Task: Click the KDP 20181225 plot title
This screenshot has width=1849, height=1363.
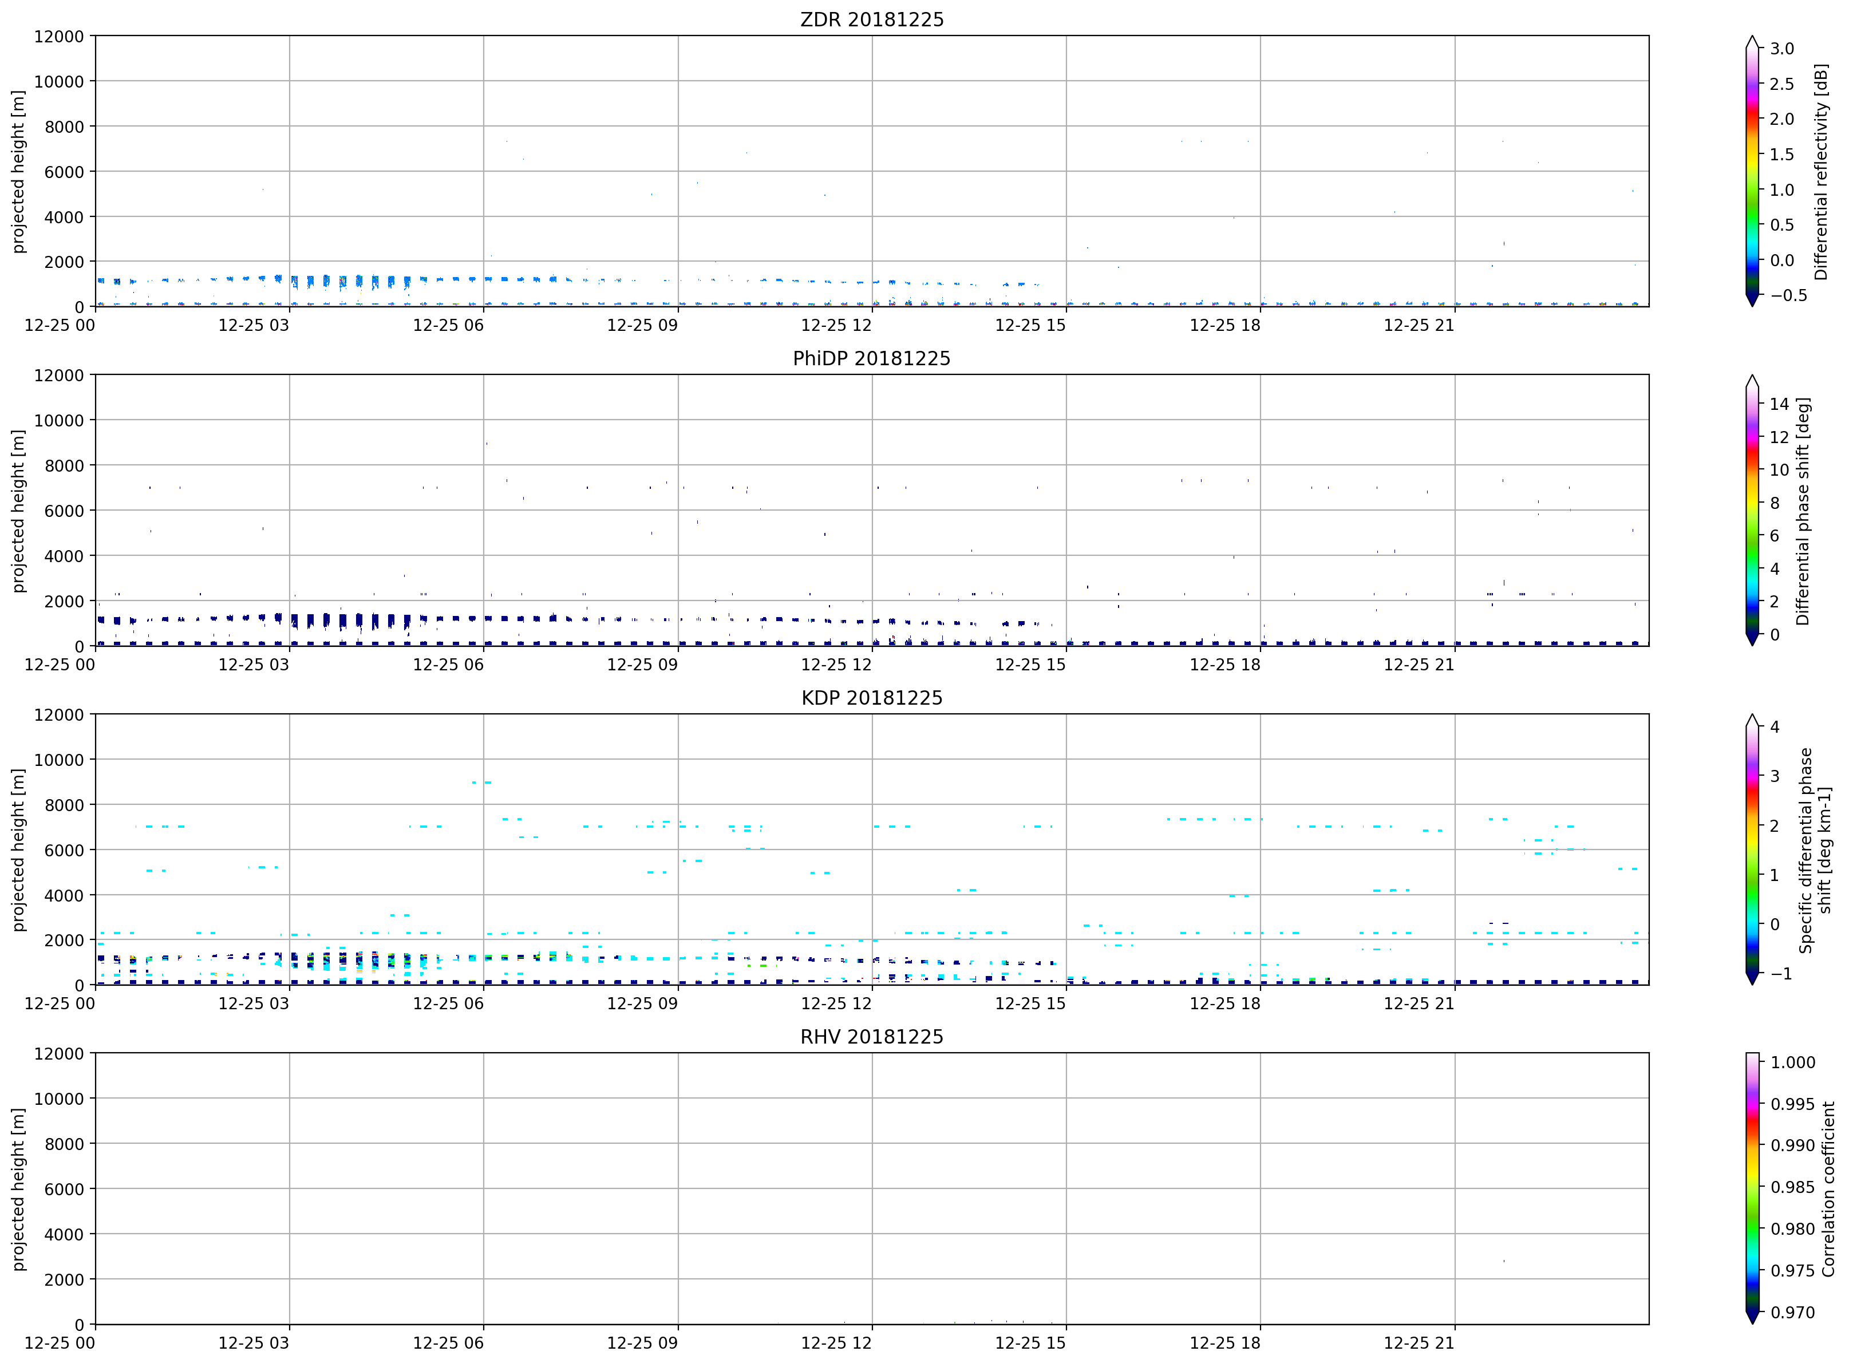Action: pos(871,697)
